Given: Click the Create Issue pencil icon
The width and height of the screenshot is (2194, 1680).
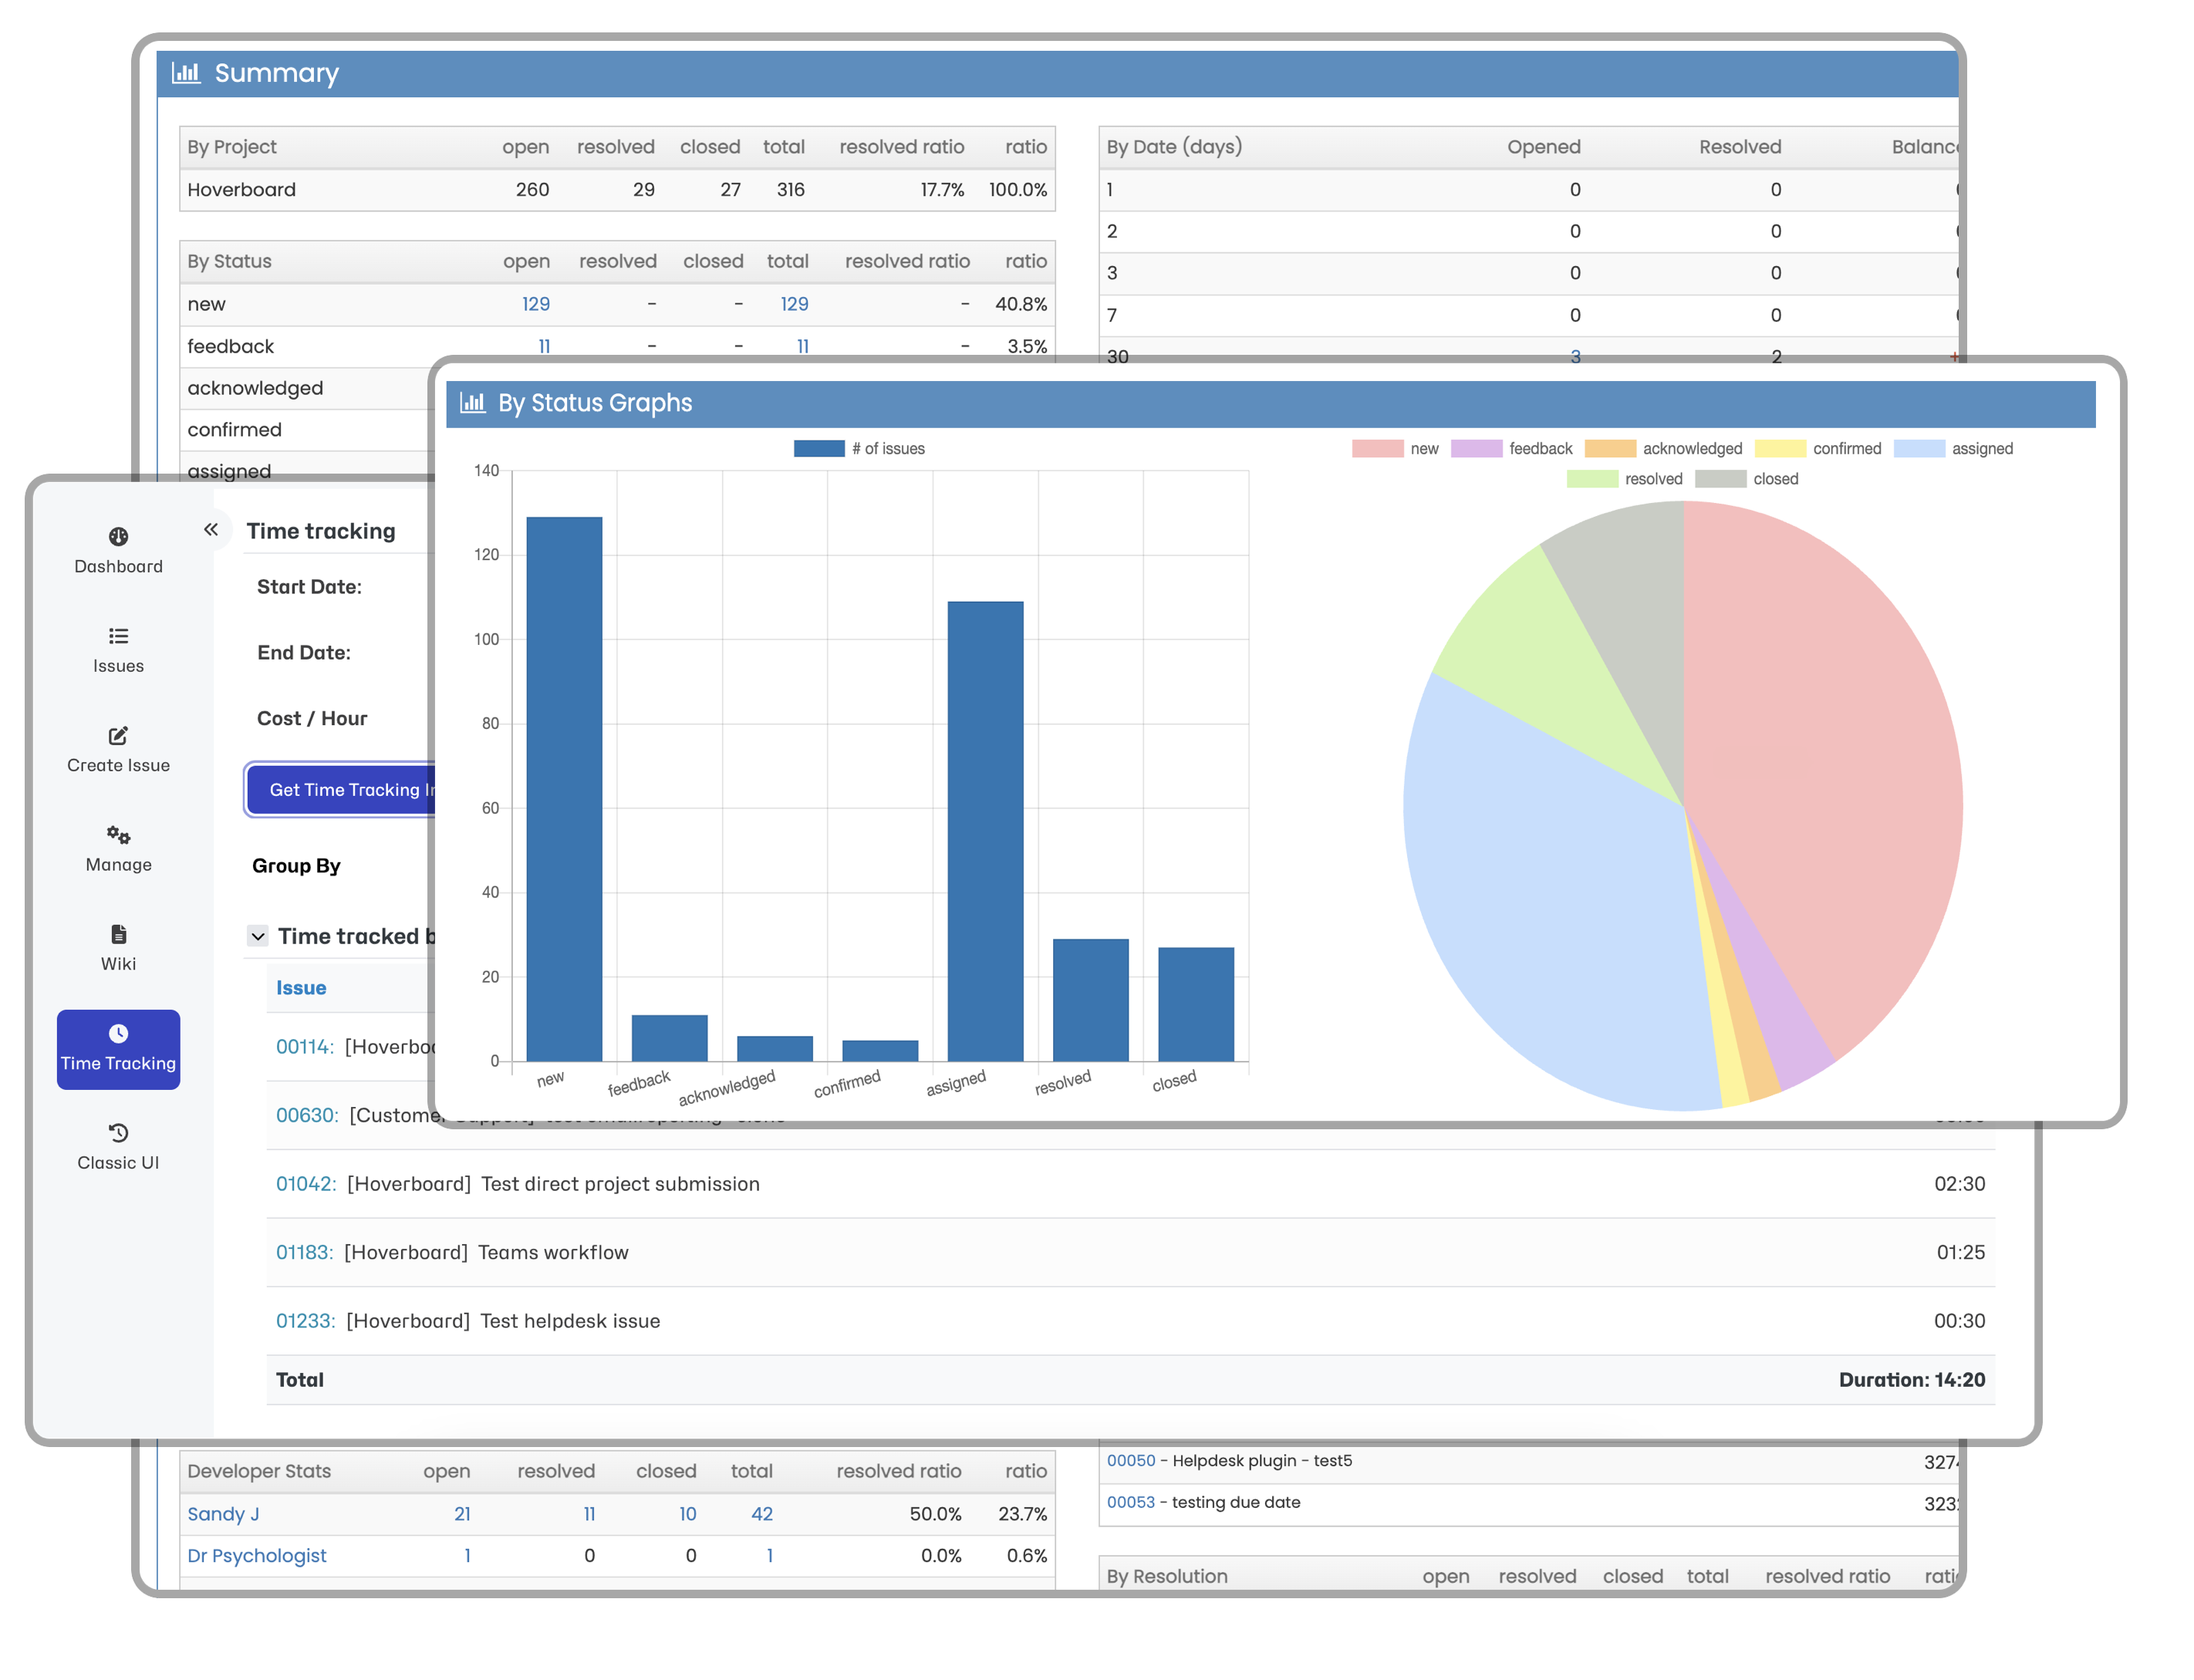Looking at the screenshot, I should click(118, 736).
